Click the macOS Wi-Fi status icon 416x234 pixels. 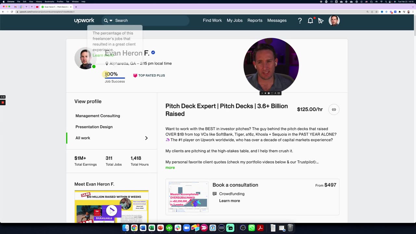[x=381, y=2]
